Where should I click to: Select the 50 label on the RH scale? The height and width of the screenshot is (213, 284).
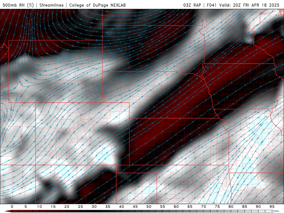pyautogui.click(x=149, y=207)
